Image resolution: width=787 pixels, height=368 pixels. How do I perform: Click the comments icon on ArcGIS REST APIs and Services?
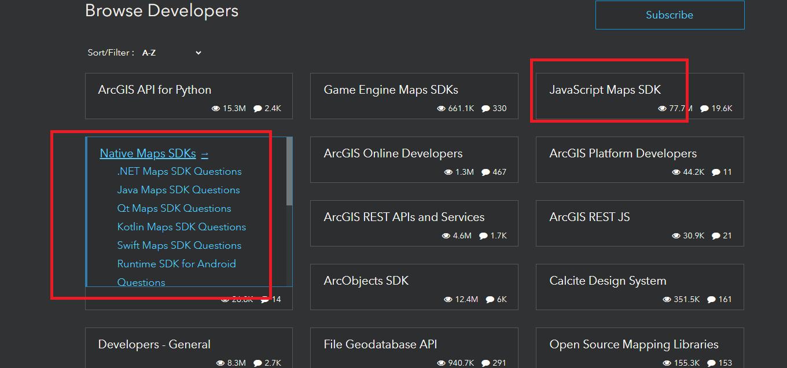tap(484, 235)
